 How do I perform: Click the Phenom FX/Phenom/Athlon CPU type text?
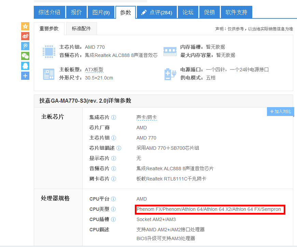coord(209,209)
